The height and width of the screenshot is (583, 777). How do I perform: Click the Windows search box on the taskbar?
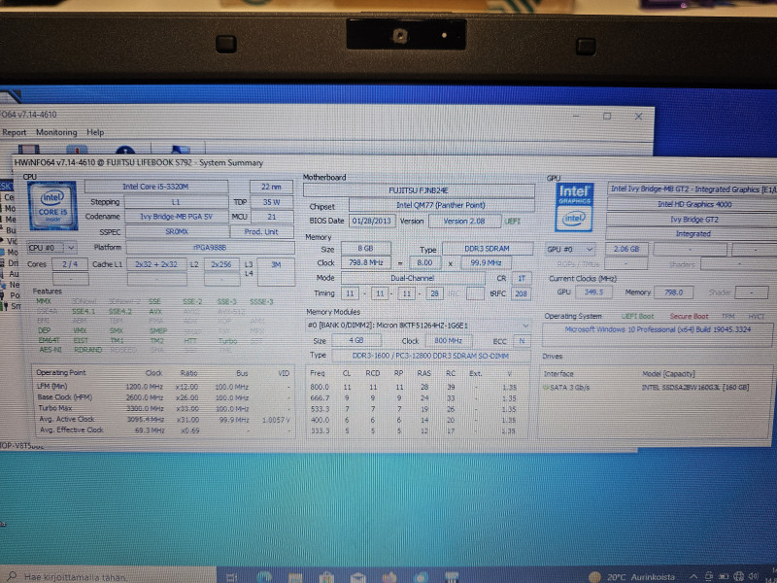tap(108, 577)
